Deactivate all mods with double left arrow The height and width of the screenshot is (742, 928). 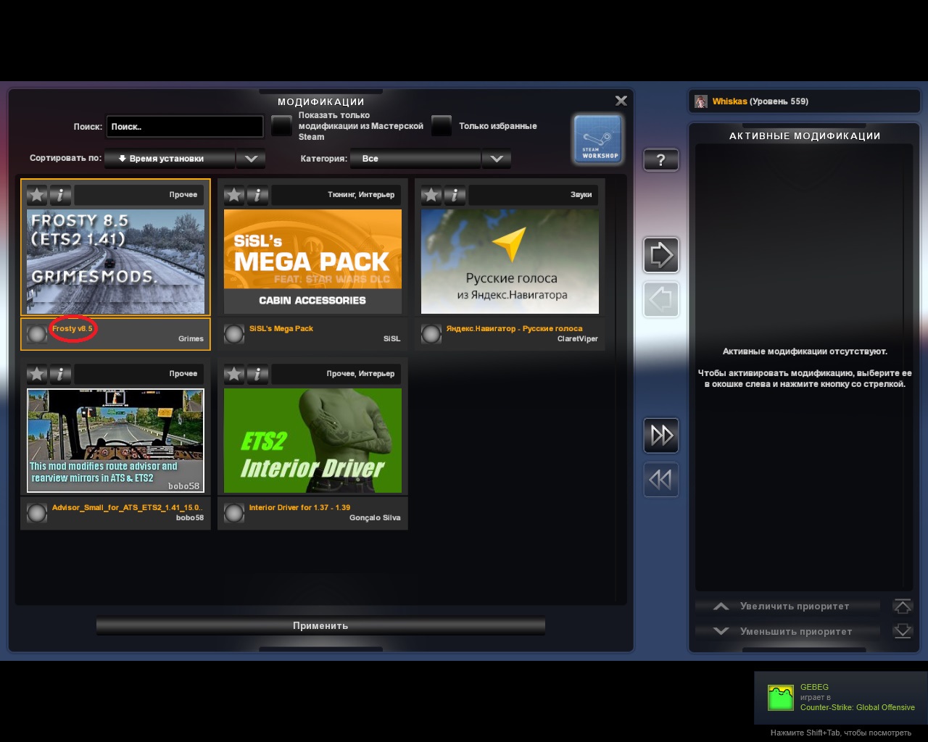[x=660, y=479]
